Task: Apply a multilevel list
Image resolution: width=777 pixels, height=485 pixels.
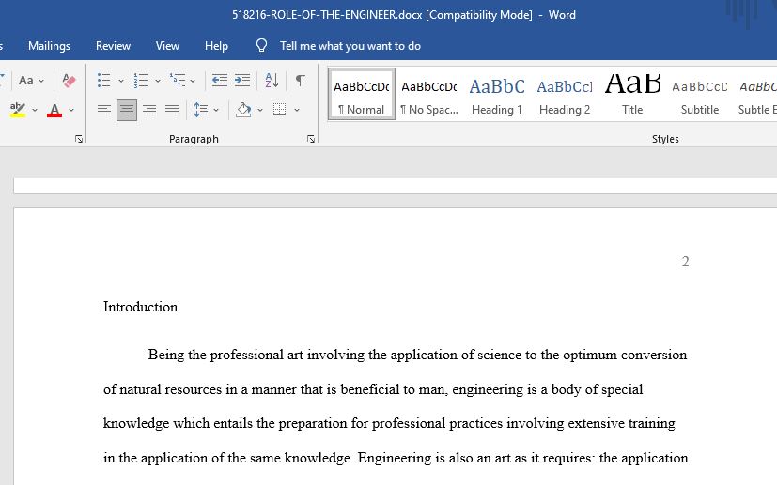Action: coord(178,80)
